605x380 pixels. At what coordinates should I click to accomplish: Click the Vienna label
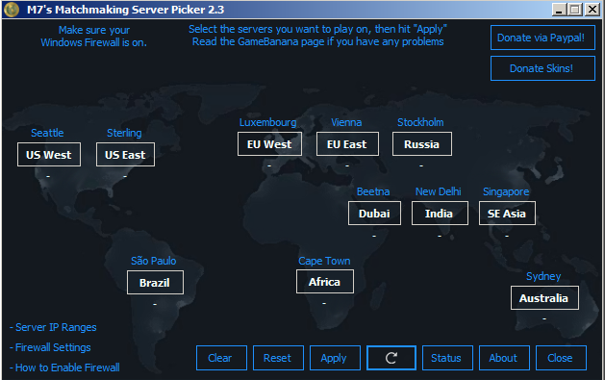click(x=346, y=123)
